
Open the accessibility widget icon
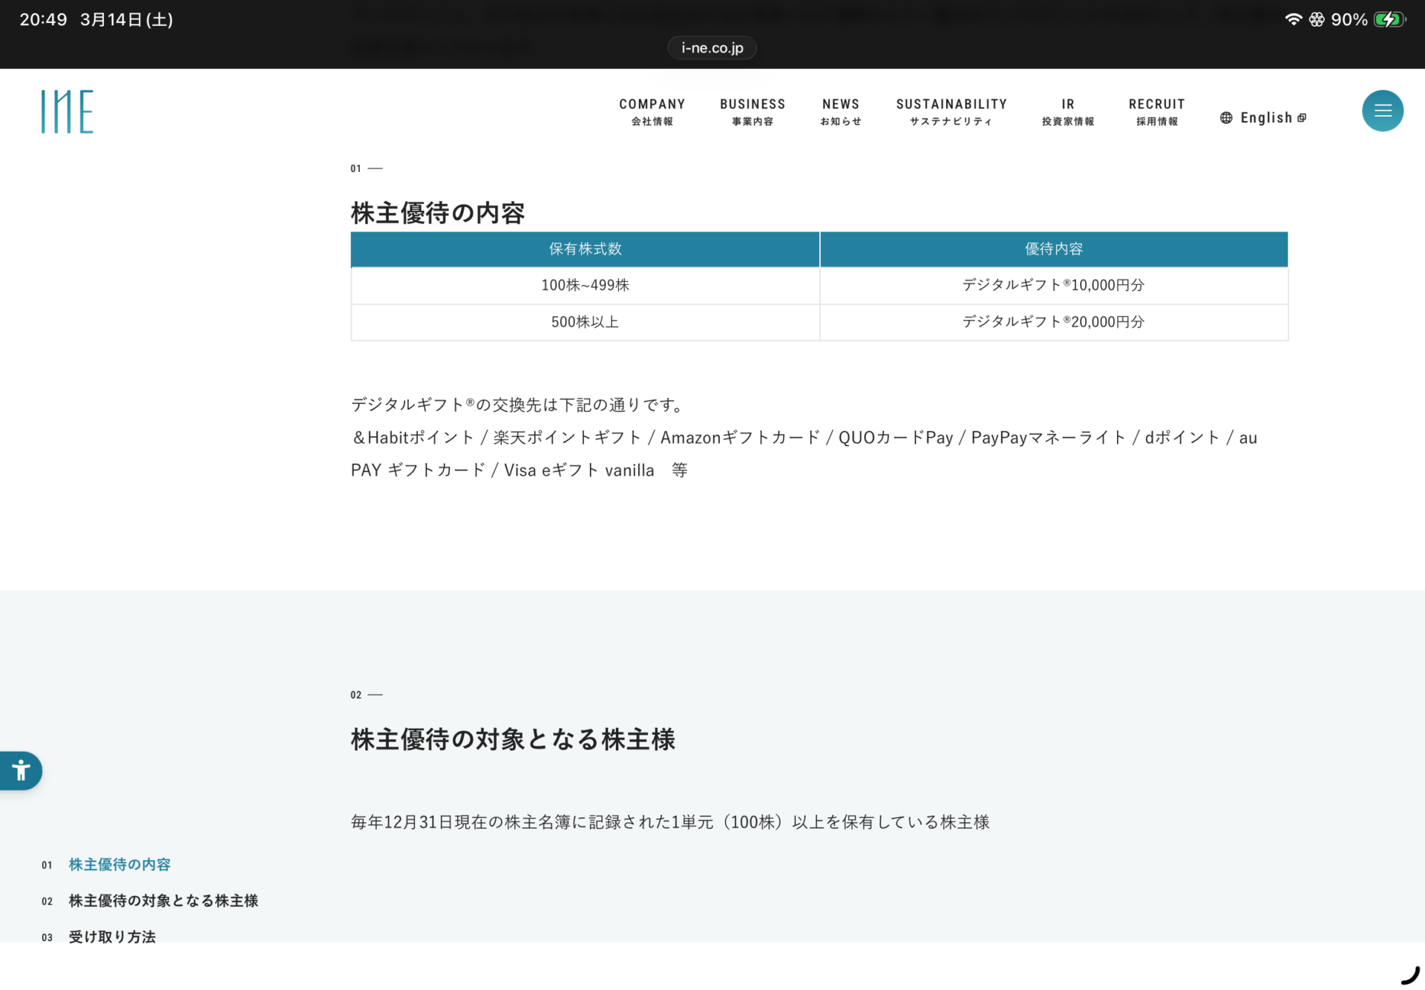click(x=21, y=770)
